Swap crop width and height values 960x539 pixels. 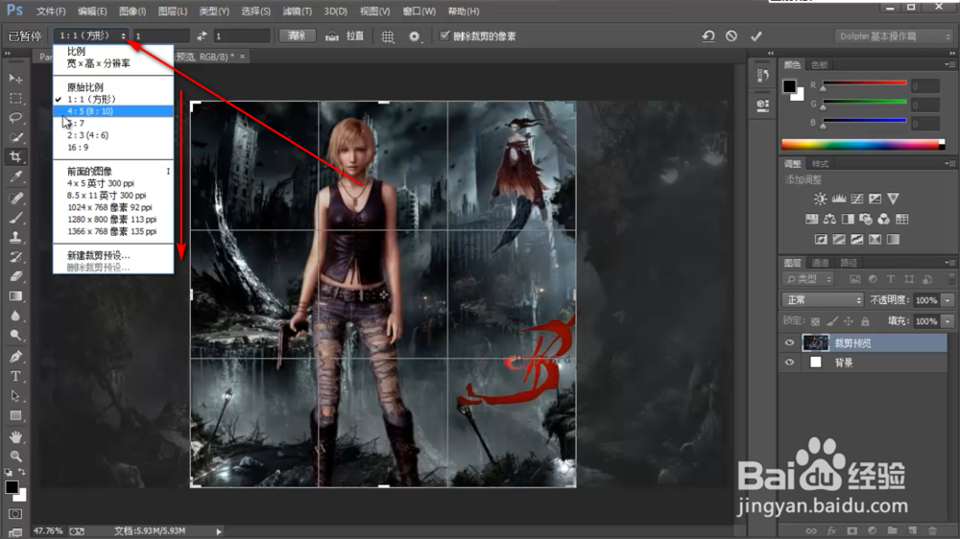coord(202,36)
